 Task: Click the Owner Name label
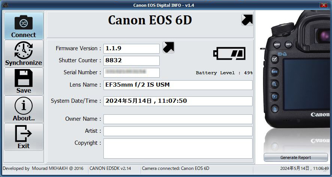83,119
